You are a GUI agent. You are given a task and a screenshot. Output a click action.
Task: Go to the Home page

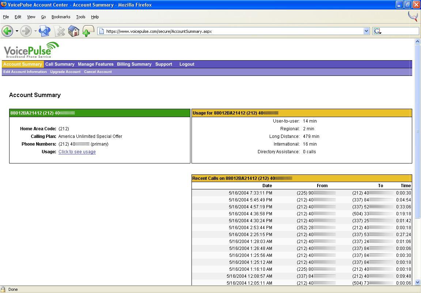(73, 31)
